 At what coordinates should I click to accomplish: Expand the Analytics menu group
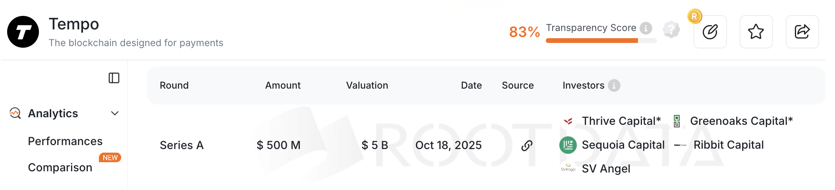pos(53,114)
